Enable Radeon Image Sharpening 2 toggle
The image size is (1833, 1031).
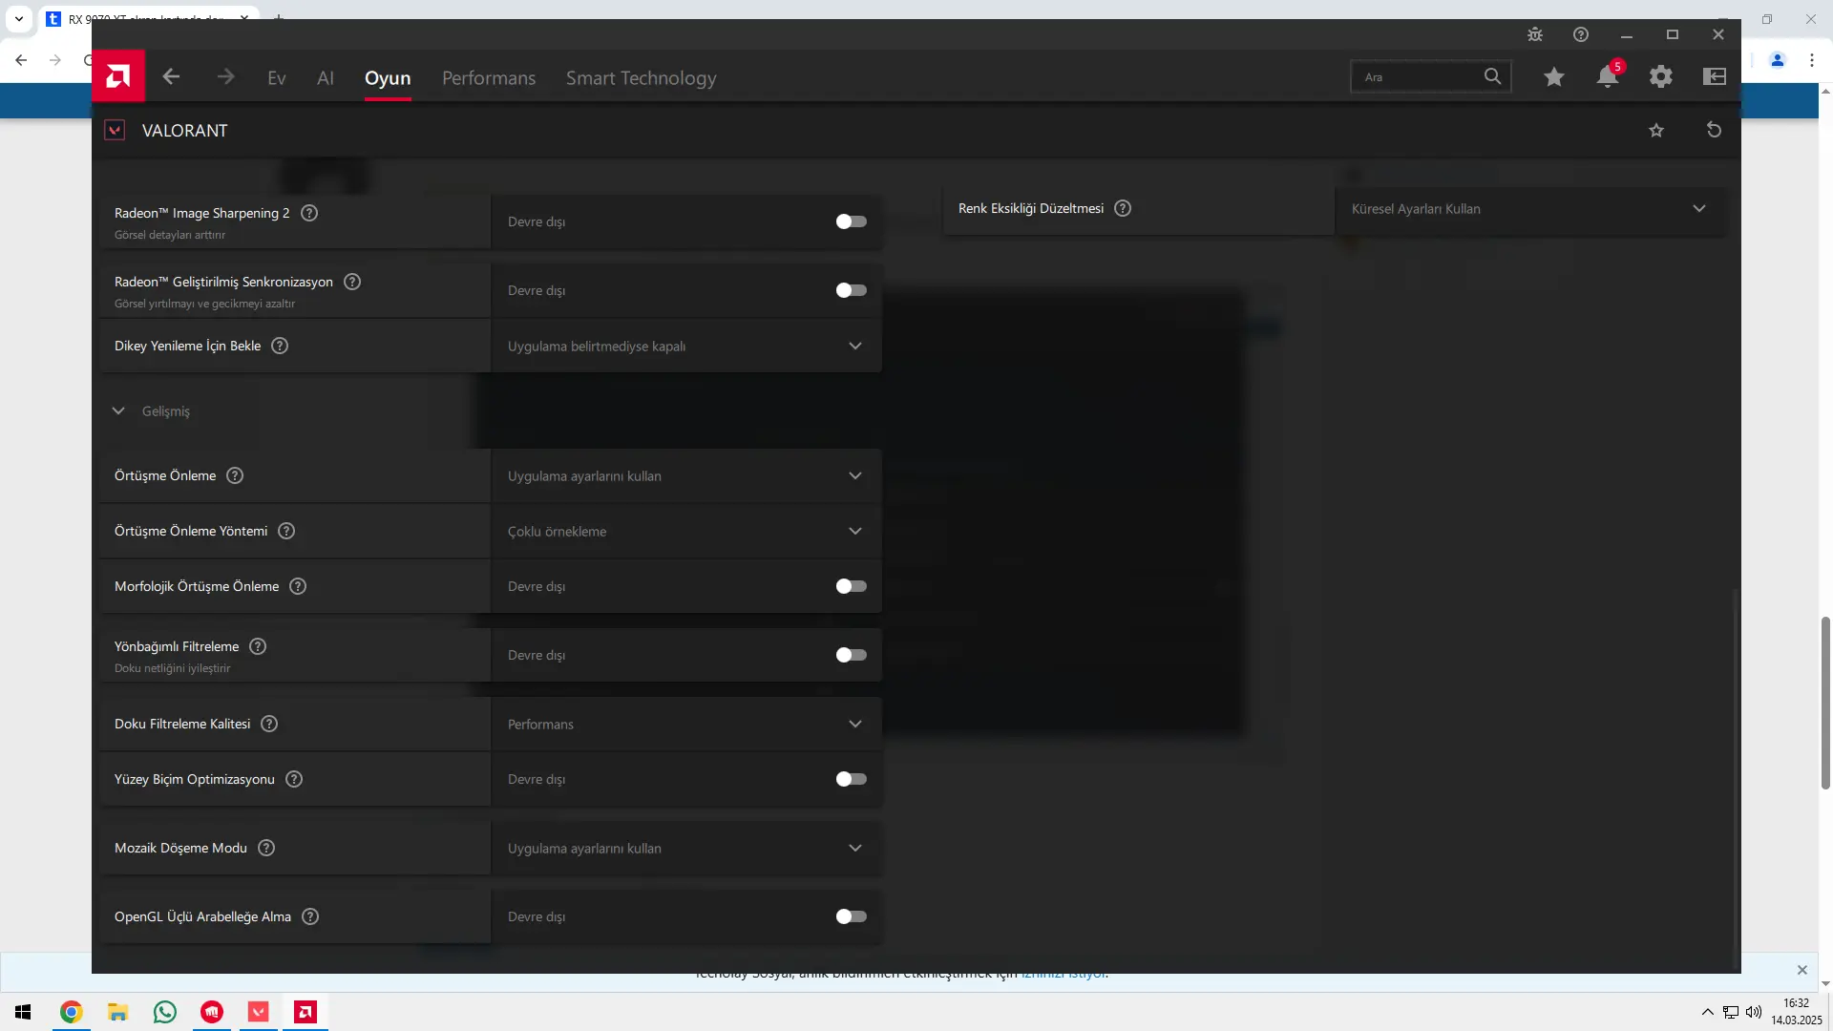(851, 221)
